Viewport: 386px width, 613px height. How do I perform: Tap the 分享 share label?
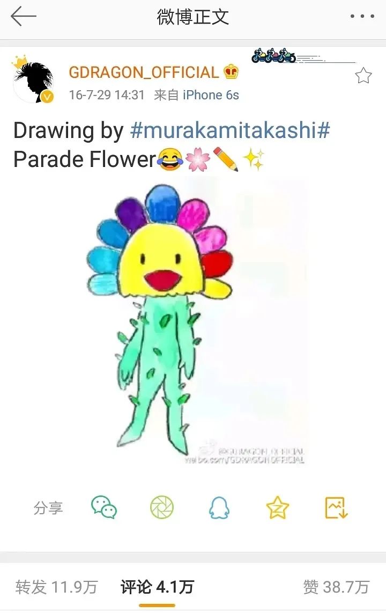(48, 508)
